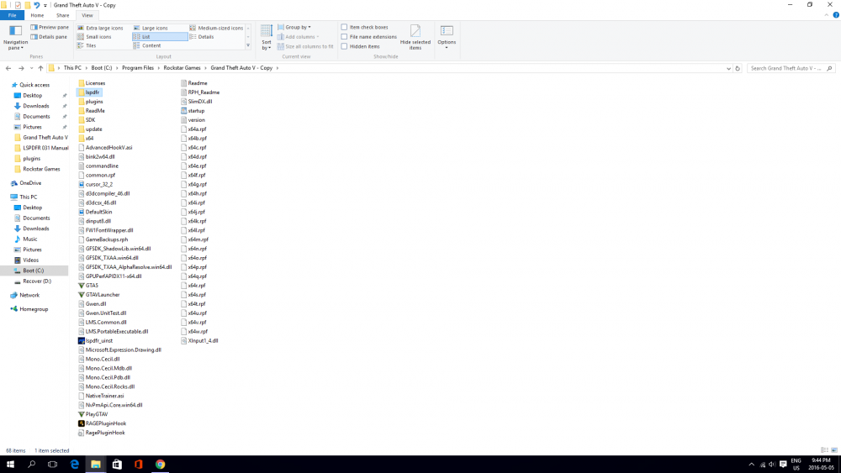Navigate to Program Files breadcrumb

137,68
